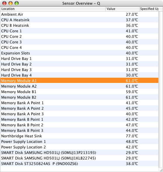Viewport: 163px width, 172px height.
Task: Select the Northbridge Heat Sink row
Action: [79, 136]
